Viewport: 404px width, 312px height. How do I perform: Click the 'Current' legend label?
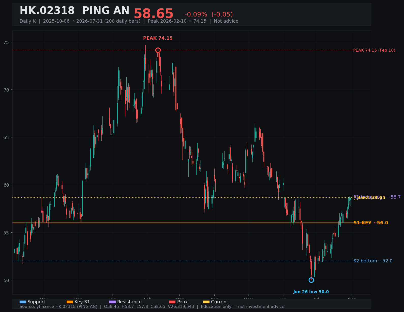220,302
